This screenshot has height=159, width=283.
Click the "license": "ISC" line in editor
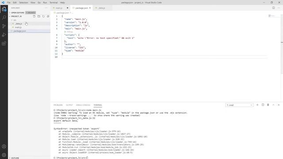[x=75, y=48]
